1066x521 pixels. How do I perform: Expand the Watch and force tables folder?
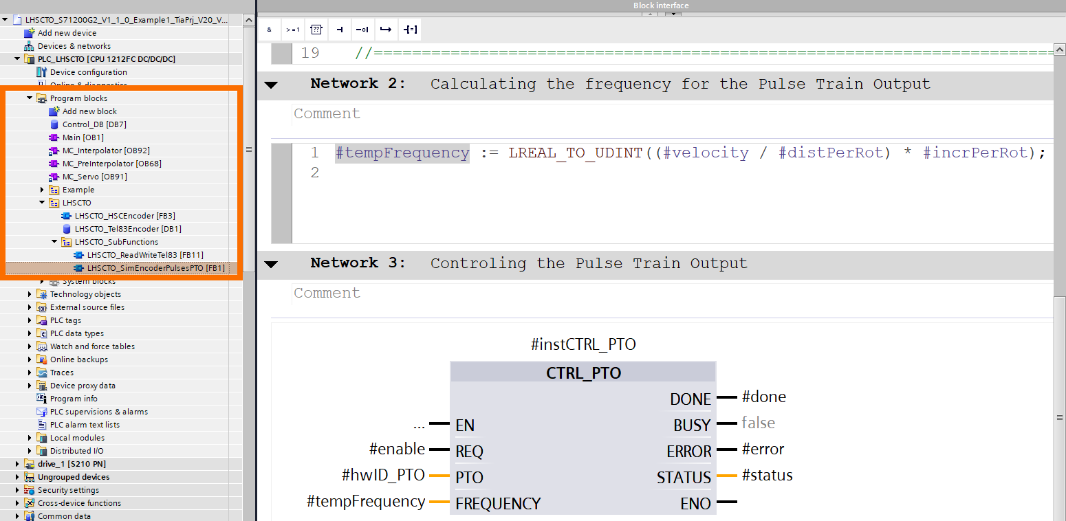[30, 346]
